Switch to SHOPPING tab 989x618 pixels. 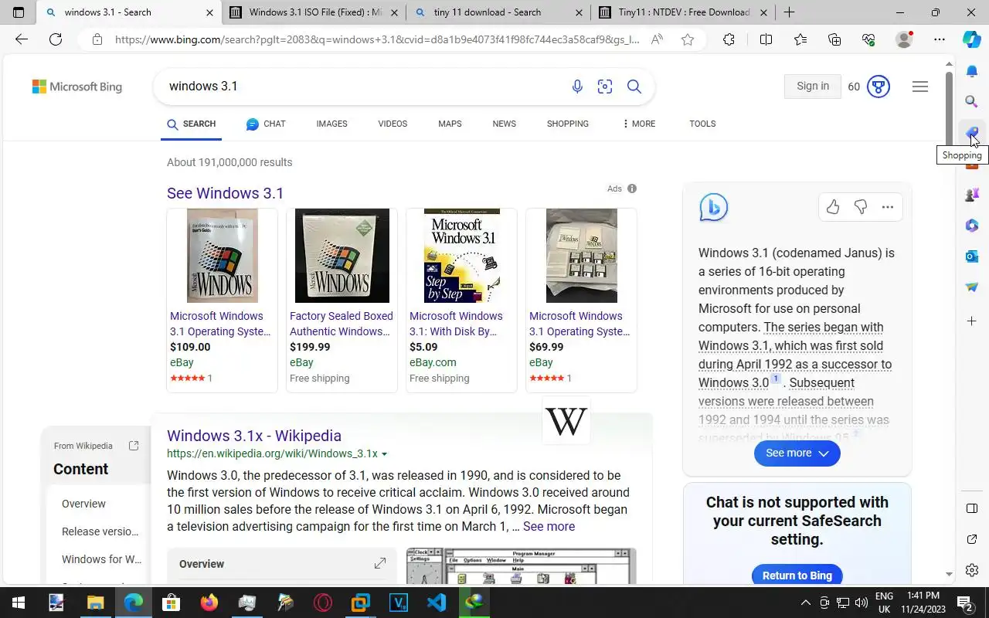[568, 124]
